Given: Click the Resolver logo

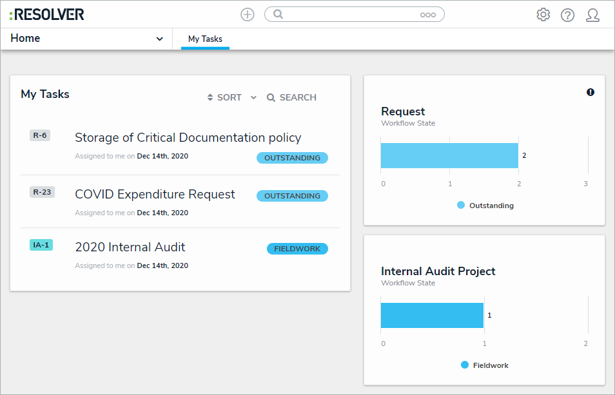Looking at the screenshot, I should pyautogui.click(x=47, y=14).
